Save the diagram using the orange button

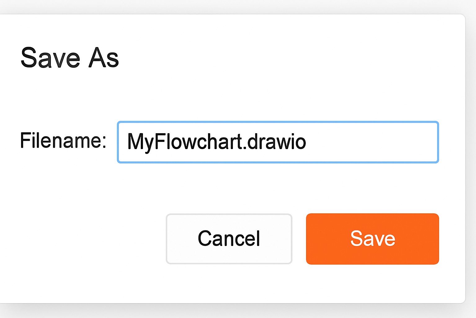pyautogui.click(x=372, y=239)
